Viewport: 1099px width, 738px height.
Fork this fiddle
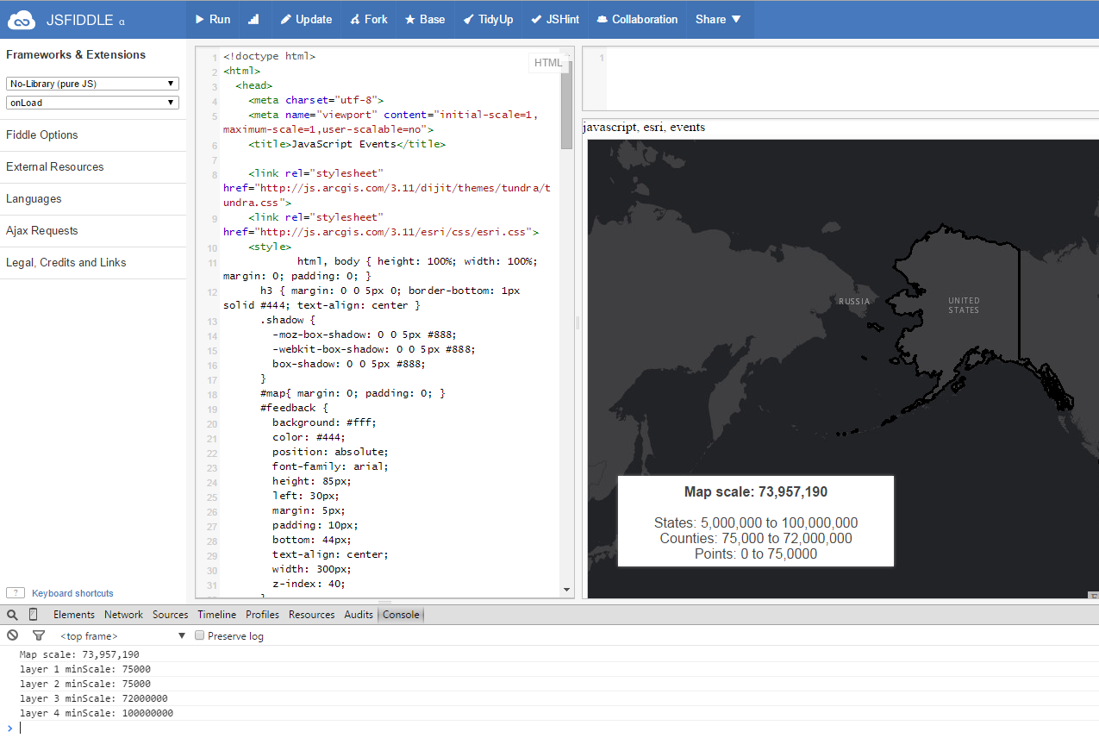369,19
